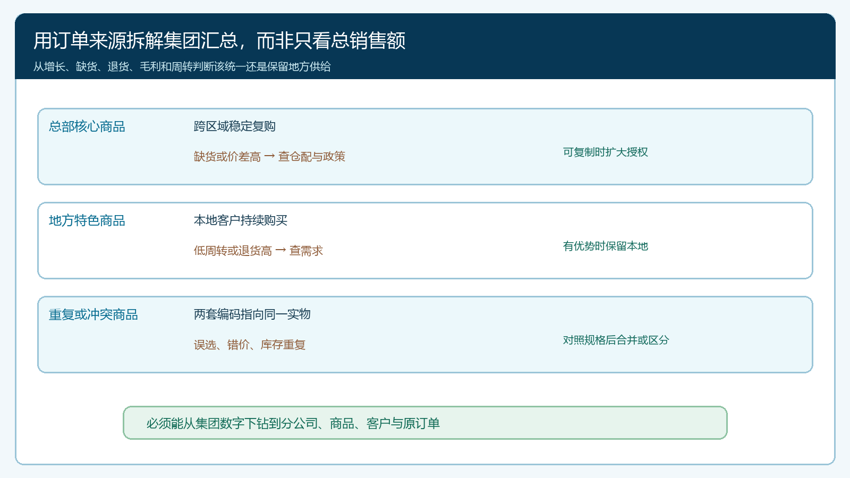Select the text 有优势时保留本地

[x=606, y=246]
